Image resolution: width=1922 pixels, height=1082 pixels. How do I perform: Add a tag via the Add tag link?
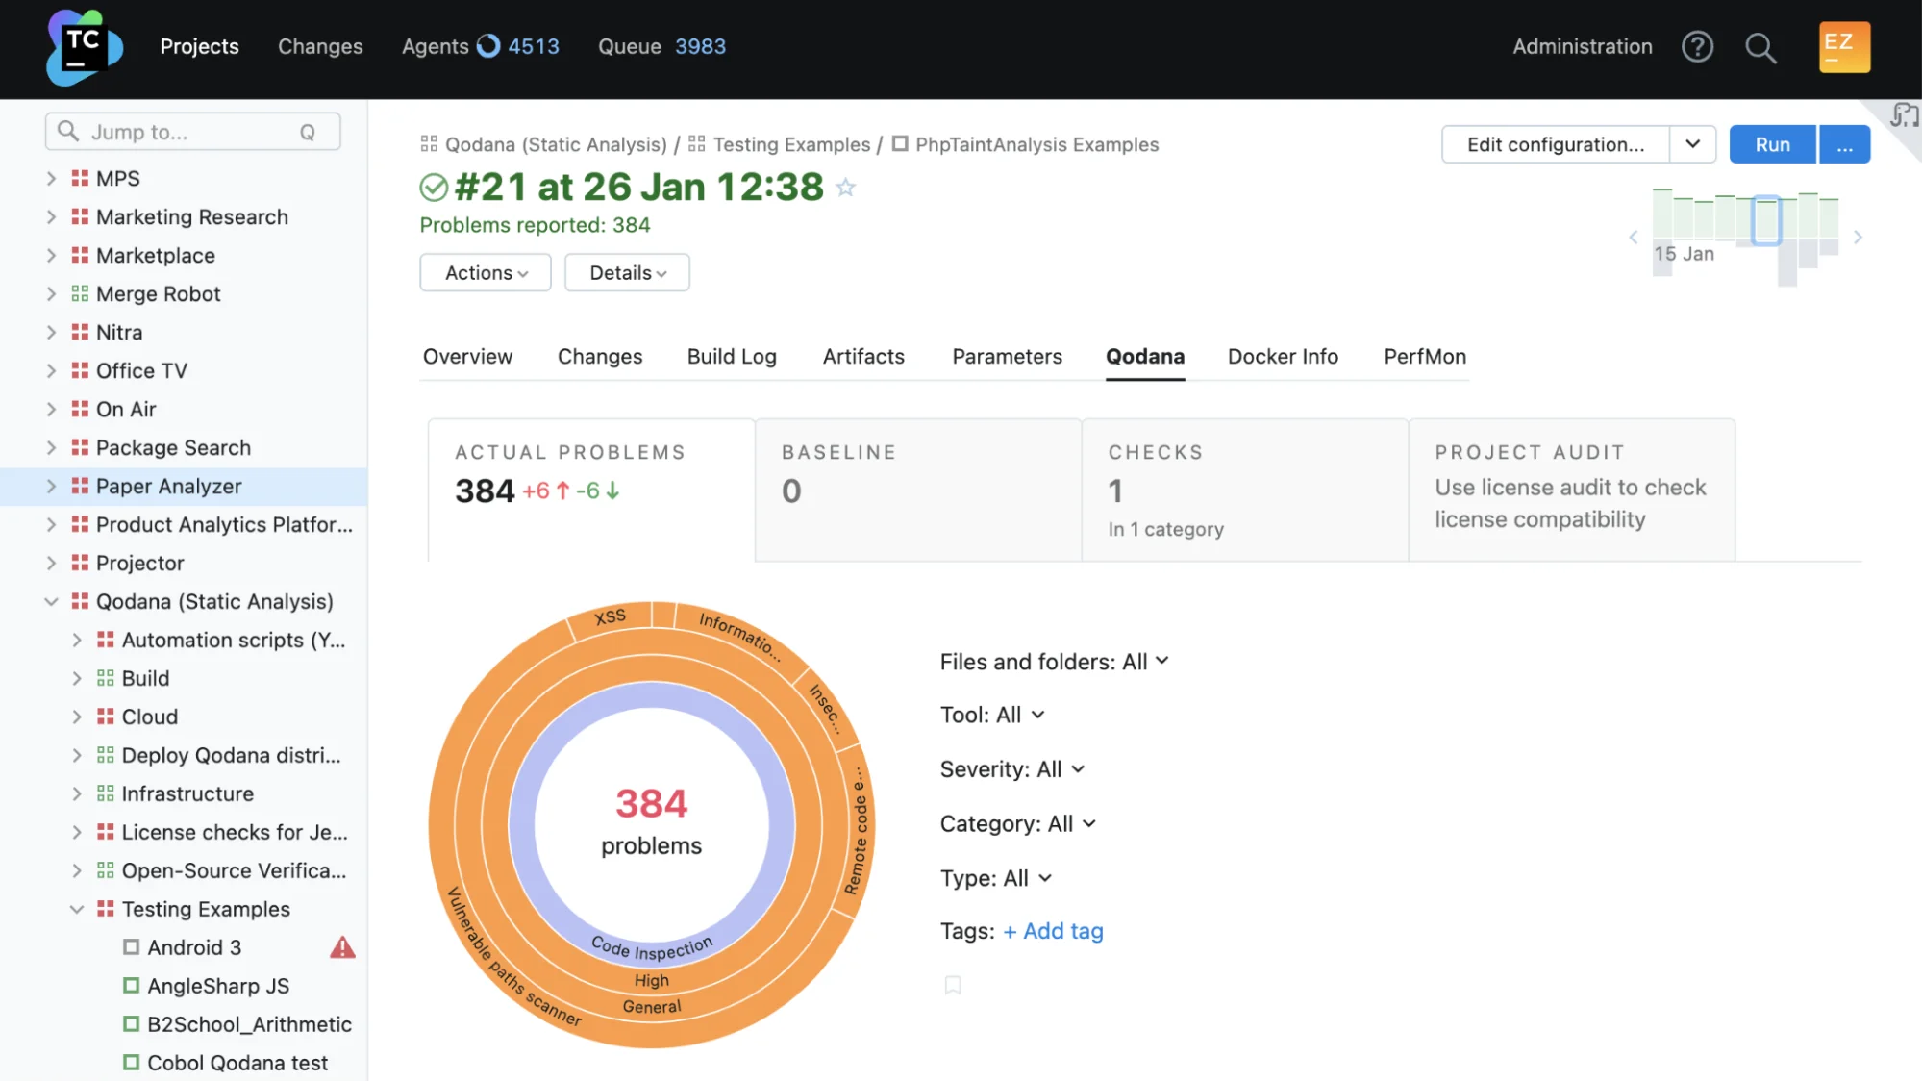pyautogui.click(x=1053, y=931)
